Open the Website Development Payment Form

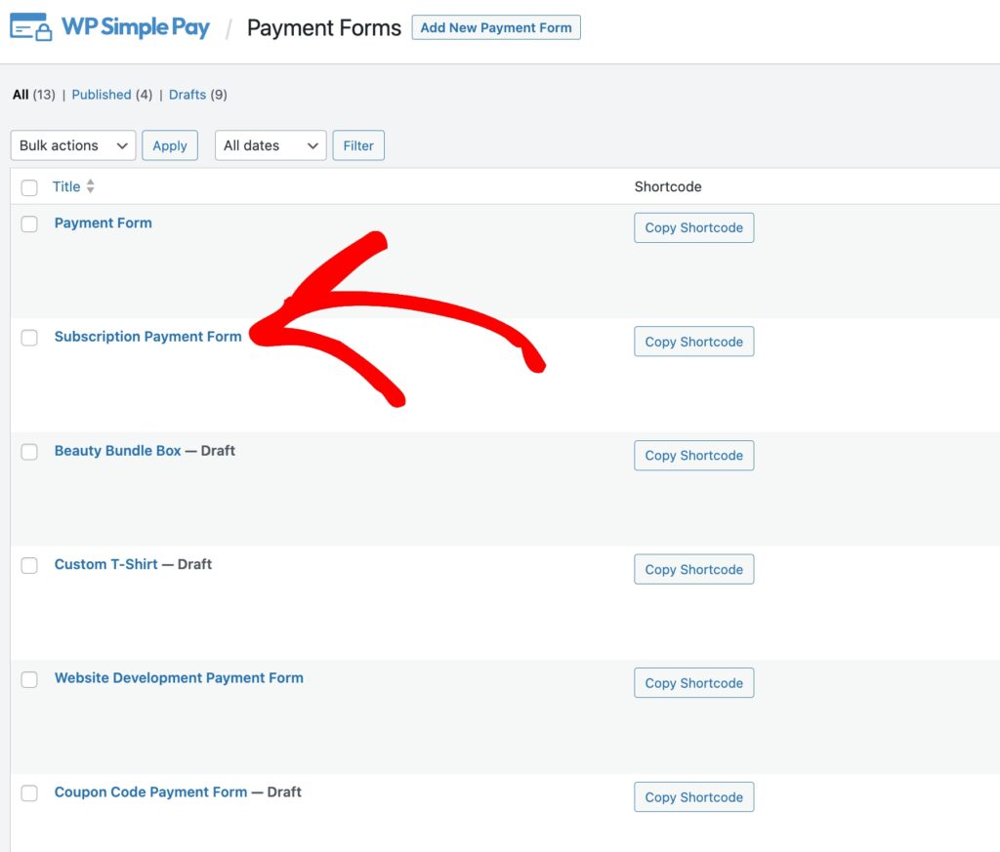[x=179, y=678]
